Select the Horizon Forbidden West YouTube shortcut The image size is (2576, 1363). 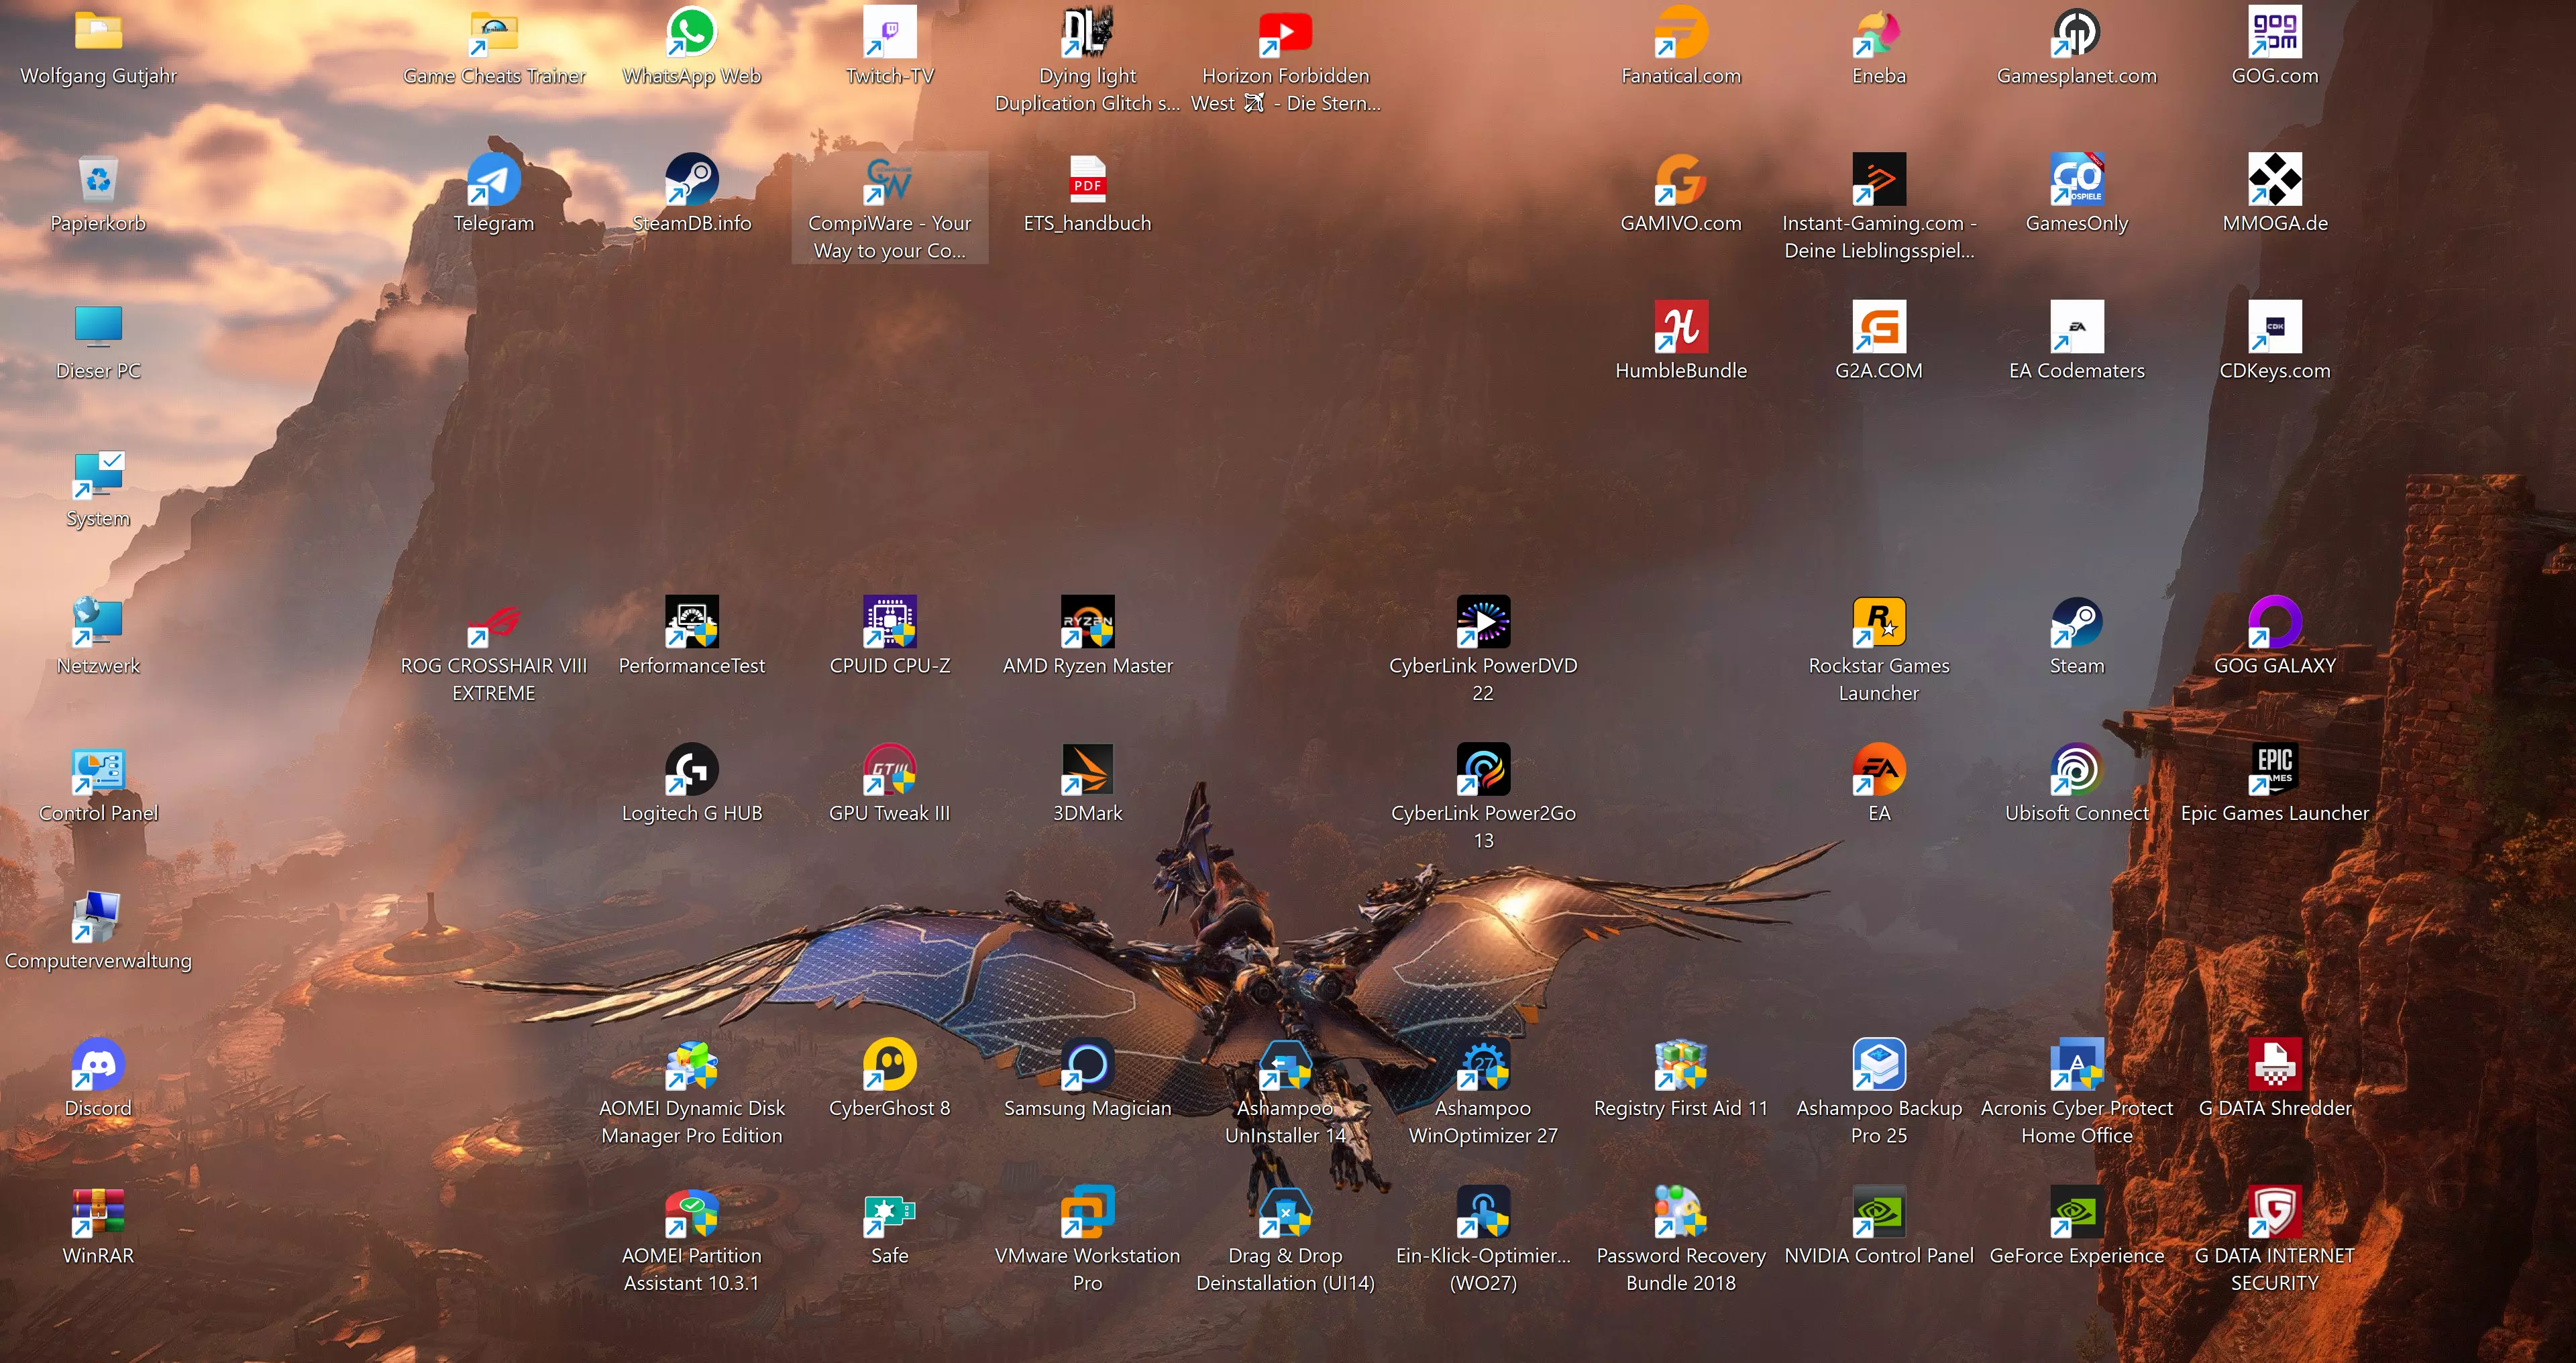point(1286,32)
